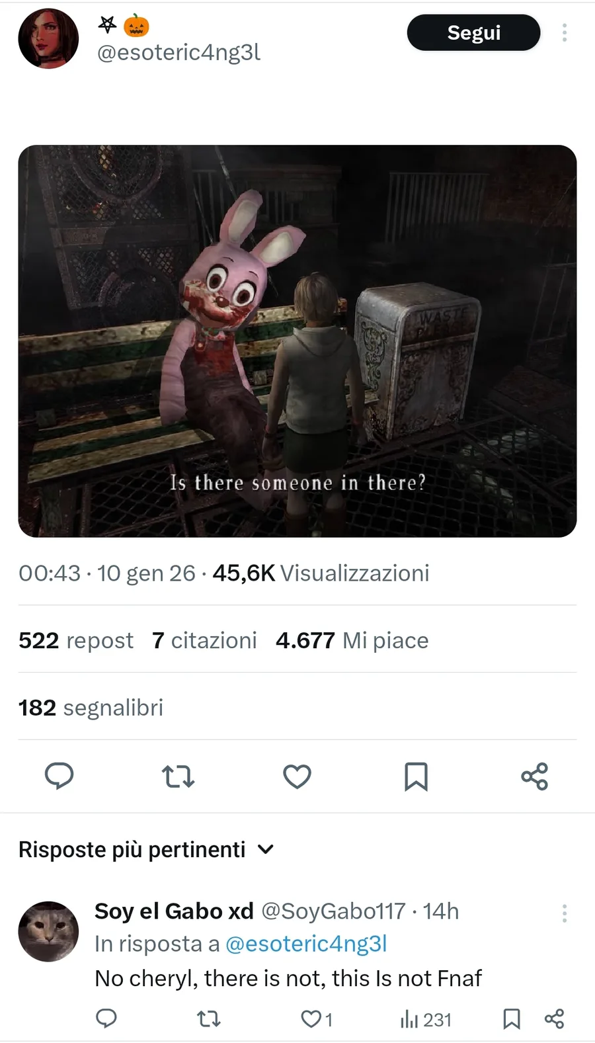The image size is (595, 1043).
Task: Open the three-dot menu beside Segui
Action: (x=564, y=32)
